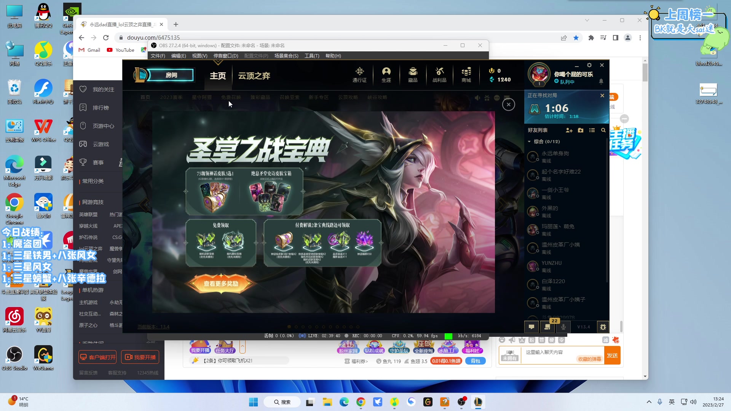Open the 帮助(H) menu in OBS
731x411 pixels.
333,56
